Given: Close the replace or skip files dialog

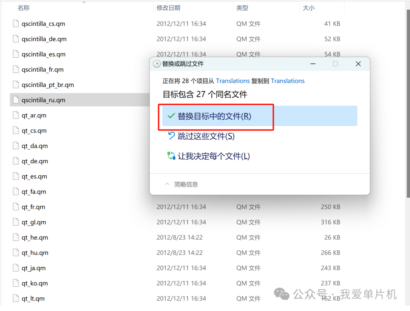Looking at the screenshot, I should point(358,64).
